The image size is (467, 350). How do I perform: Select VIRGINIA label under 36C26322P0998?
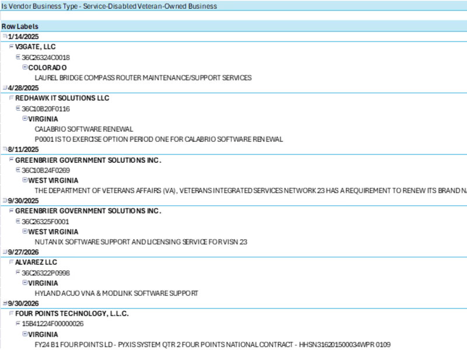tap(43, 283)
